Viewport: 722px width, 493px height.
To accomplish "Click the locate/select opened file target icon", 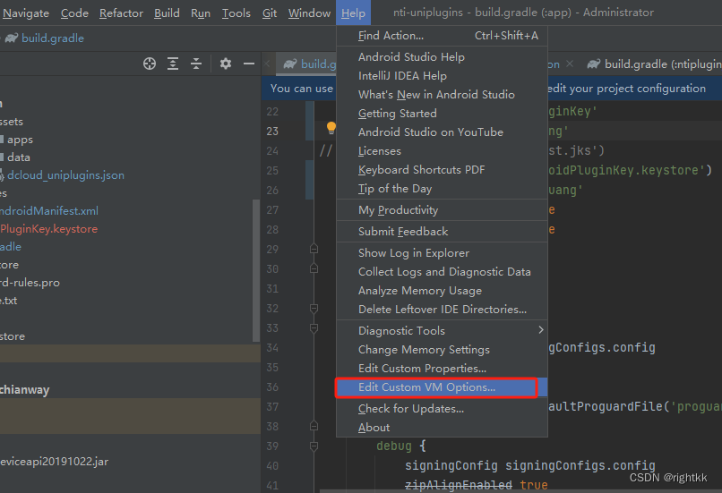I will point(150,64).
